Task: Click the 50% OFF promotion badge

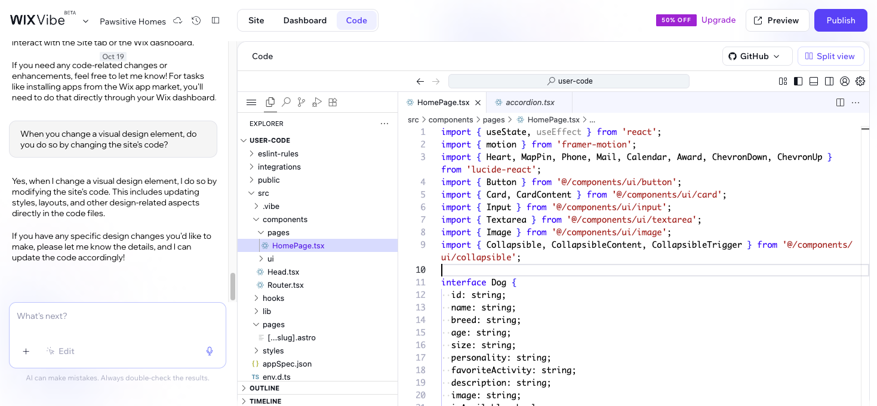Action: (x=676, y=20)
